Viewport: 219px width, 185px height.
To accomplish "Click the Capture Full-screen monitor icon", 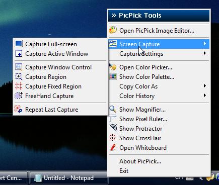I will pos(19,44).
